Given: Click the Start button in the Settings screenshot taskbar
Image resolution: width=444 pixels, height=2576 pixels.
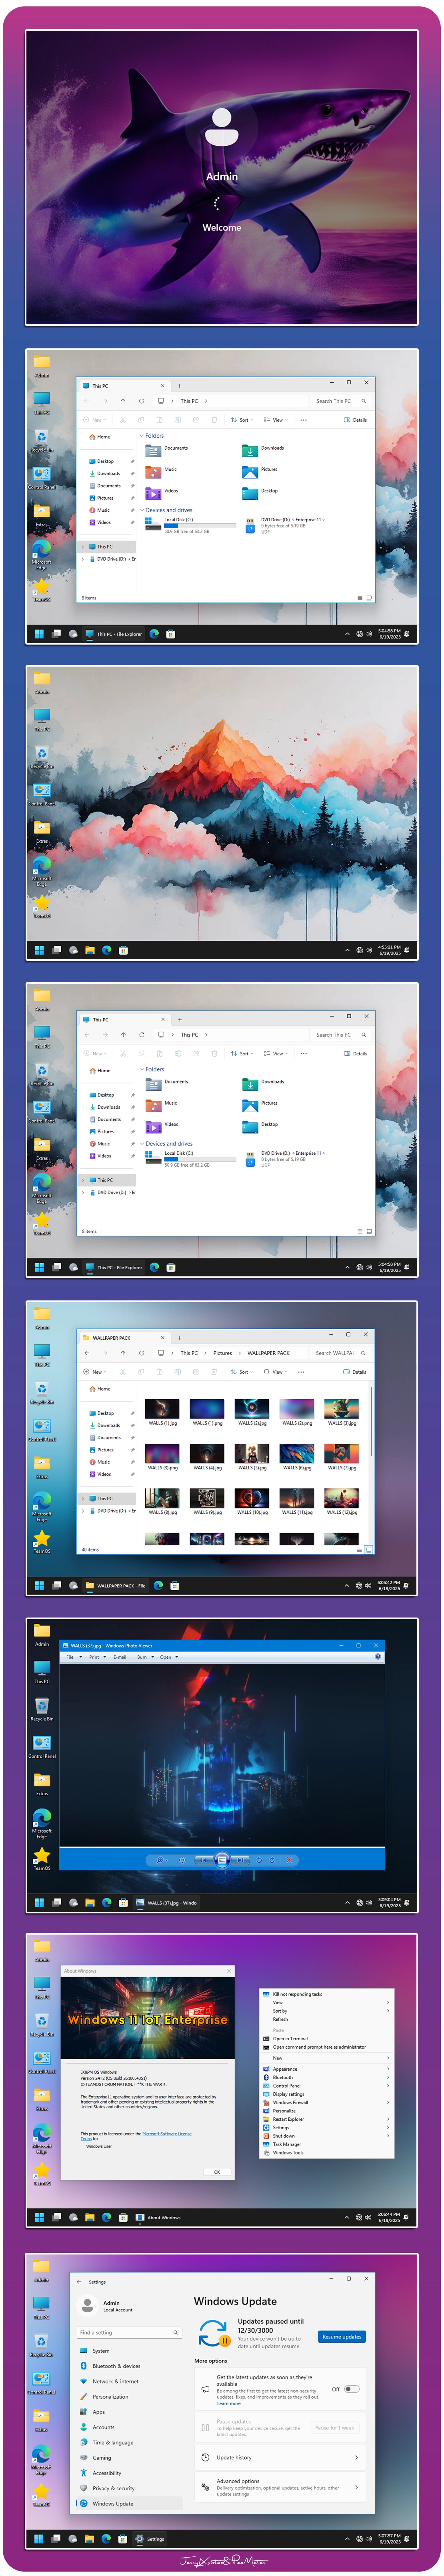Looking at the screenshot, I should tap(39, 2539).
